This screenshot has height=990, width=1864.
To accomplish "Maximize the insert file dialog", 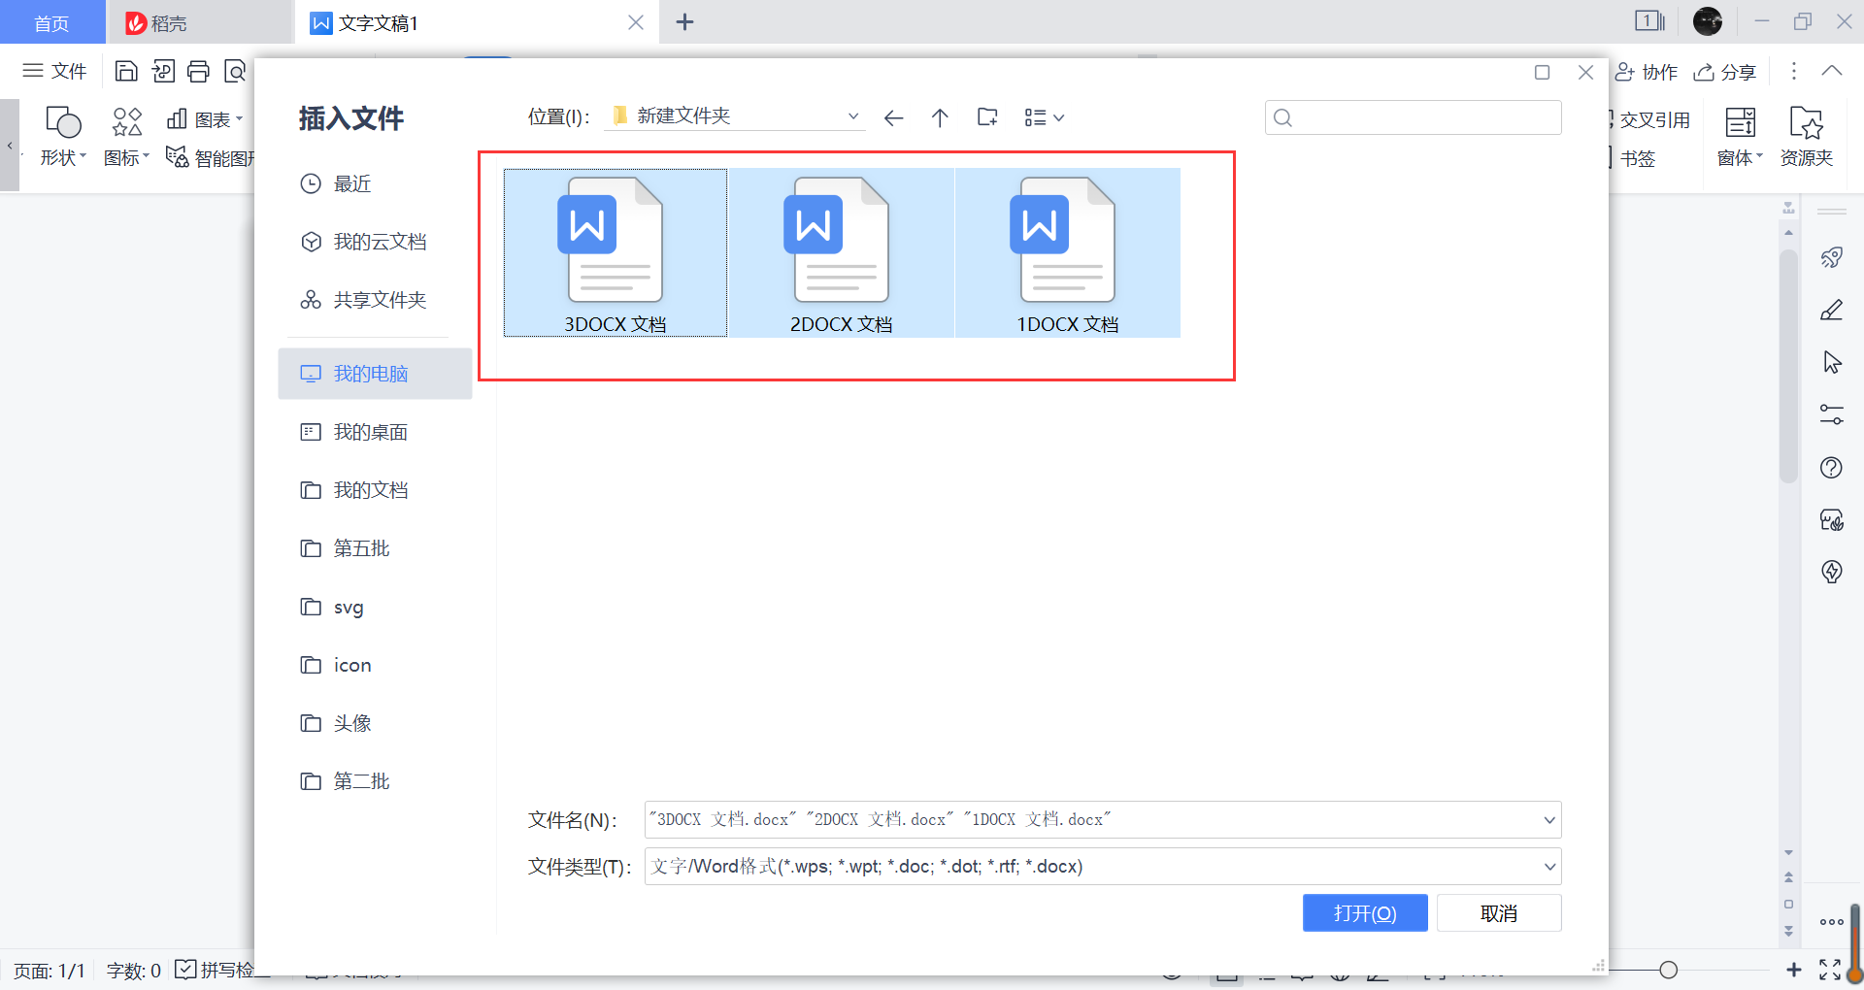I will point(1542,73).
